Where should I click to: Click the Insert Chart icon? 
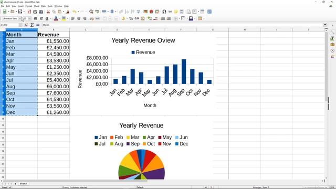[x=151, y=12]
